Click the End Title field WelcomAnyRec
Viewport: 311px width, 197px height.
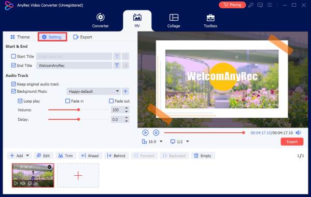[74, 65]
